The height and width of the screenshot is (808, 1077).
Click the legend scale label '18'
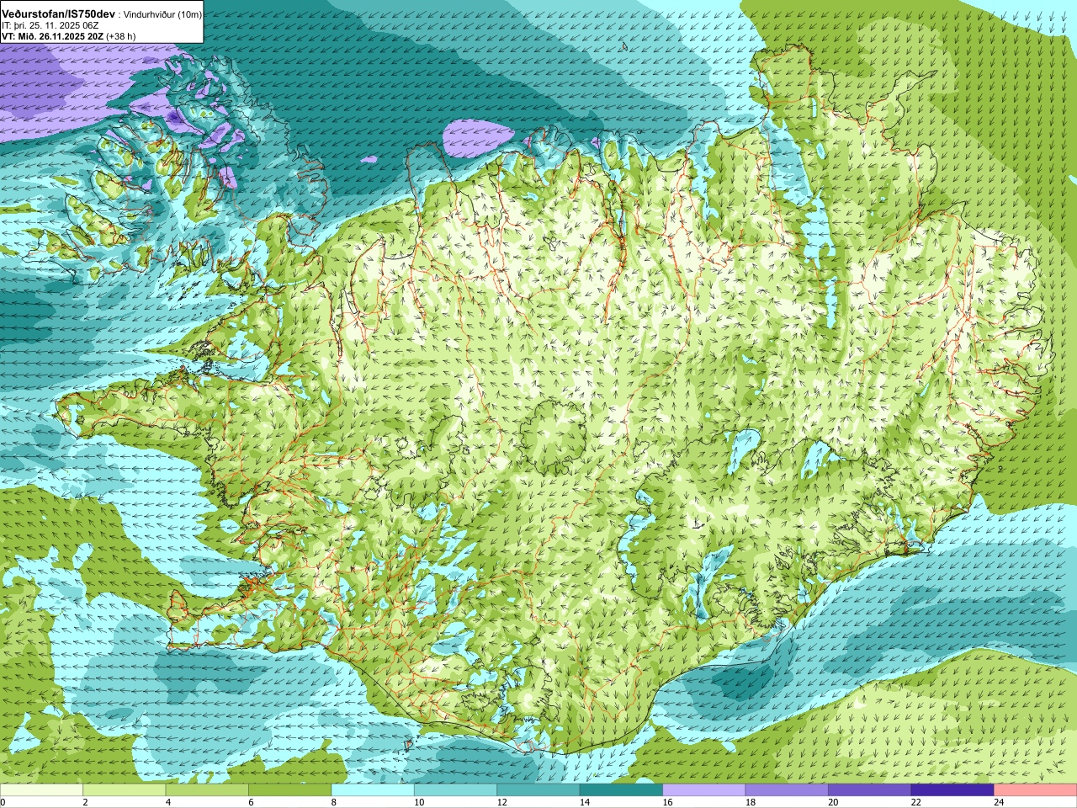click(x=750, y=802)
